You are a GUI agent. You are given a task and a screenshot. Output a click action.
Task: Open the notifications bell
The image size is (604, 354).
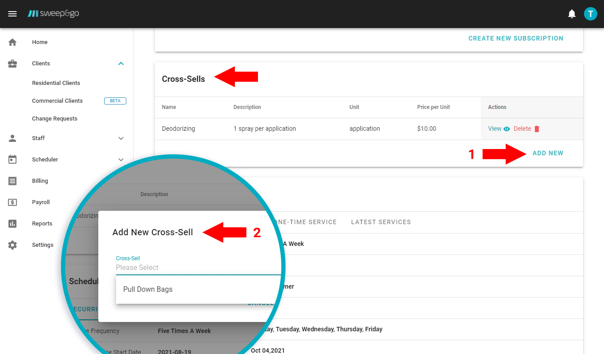point(572,14)
